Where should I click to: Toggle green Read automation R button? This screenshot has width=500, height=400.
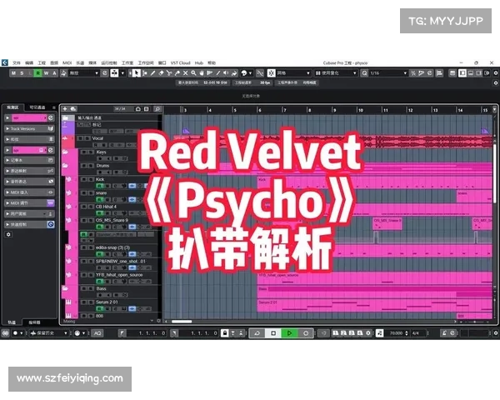(x=38, y=73)
